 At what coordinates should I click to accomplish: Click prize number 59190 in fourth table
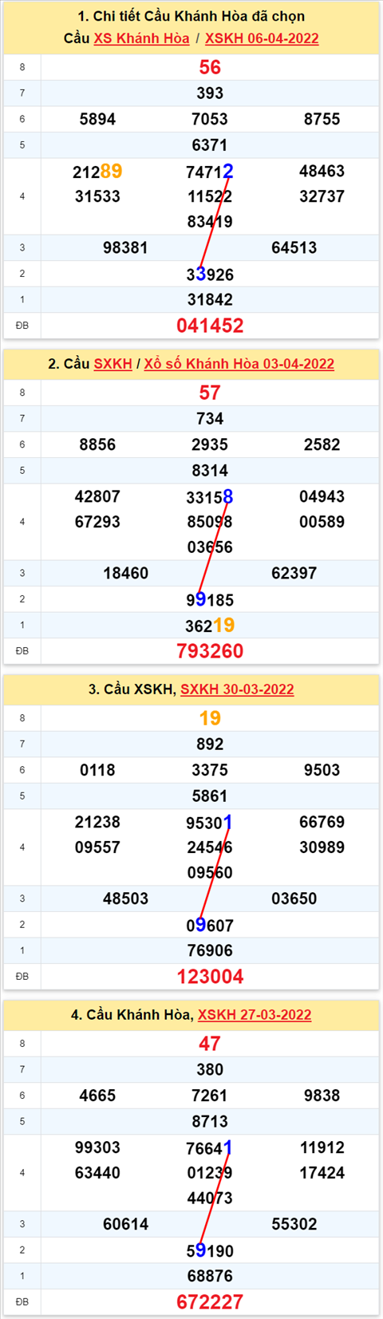tap(210, 1251)
